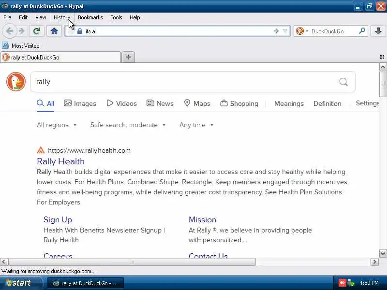Select the rally at DuckDuckGo tab
The height and width of the screenshot is (290, 387).
[60, 58]
